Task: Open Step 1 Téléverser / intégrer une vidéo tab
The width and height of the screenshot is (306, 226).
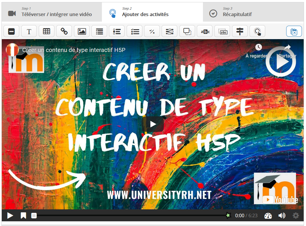Action: click(x=52, y=12)
